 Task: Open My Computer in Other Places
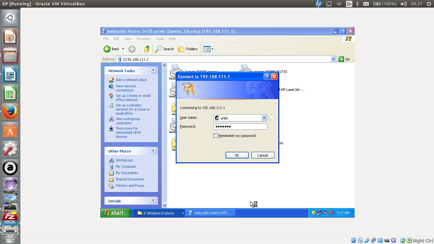126,166
